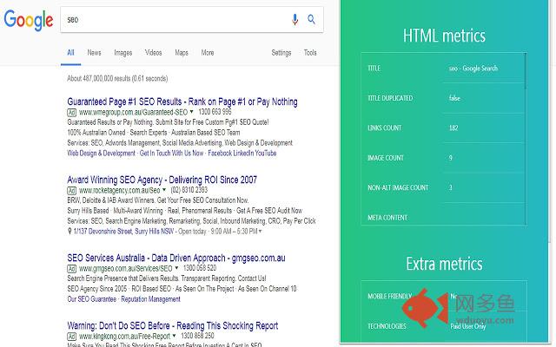Screen dimensions: 556x347
Task: Expand dropdown arrow next to wmegroup.com.au URL
Action: (x=191, y=112)
